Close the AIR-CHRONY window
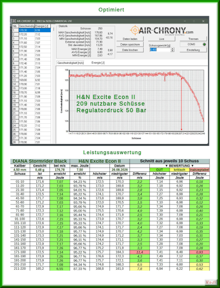The height and width of the screenshot is (288, 220). pyautogui.click(x=203, y=21)
